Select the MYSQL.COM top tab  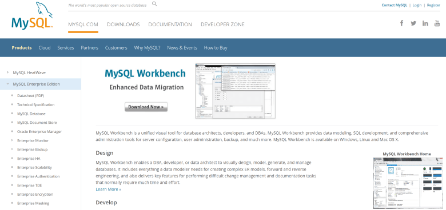tap(83, 25)
